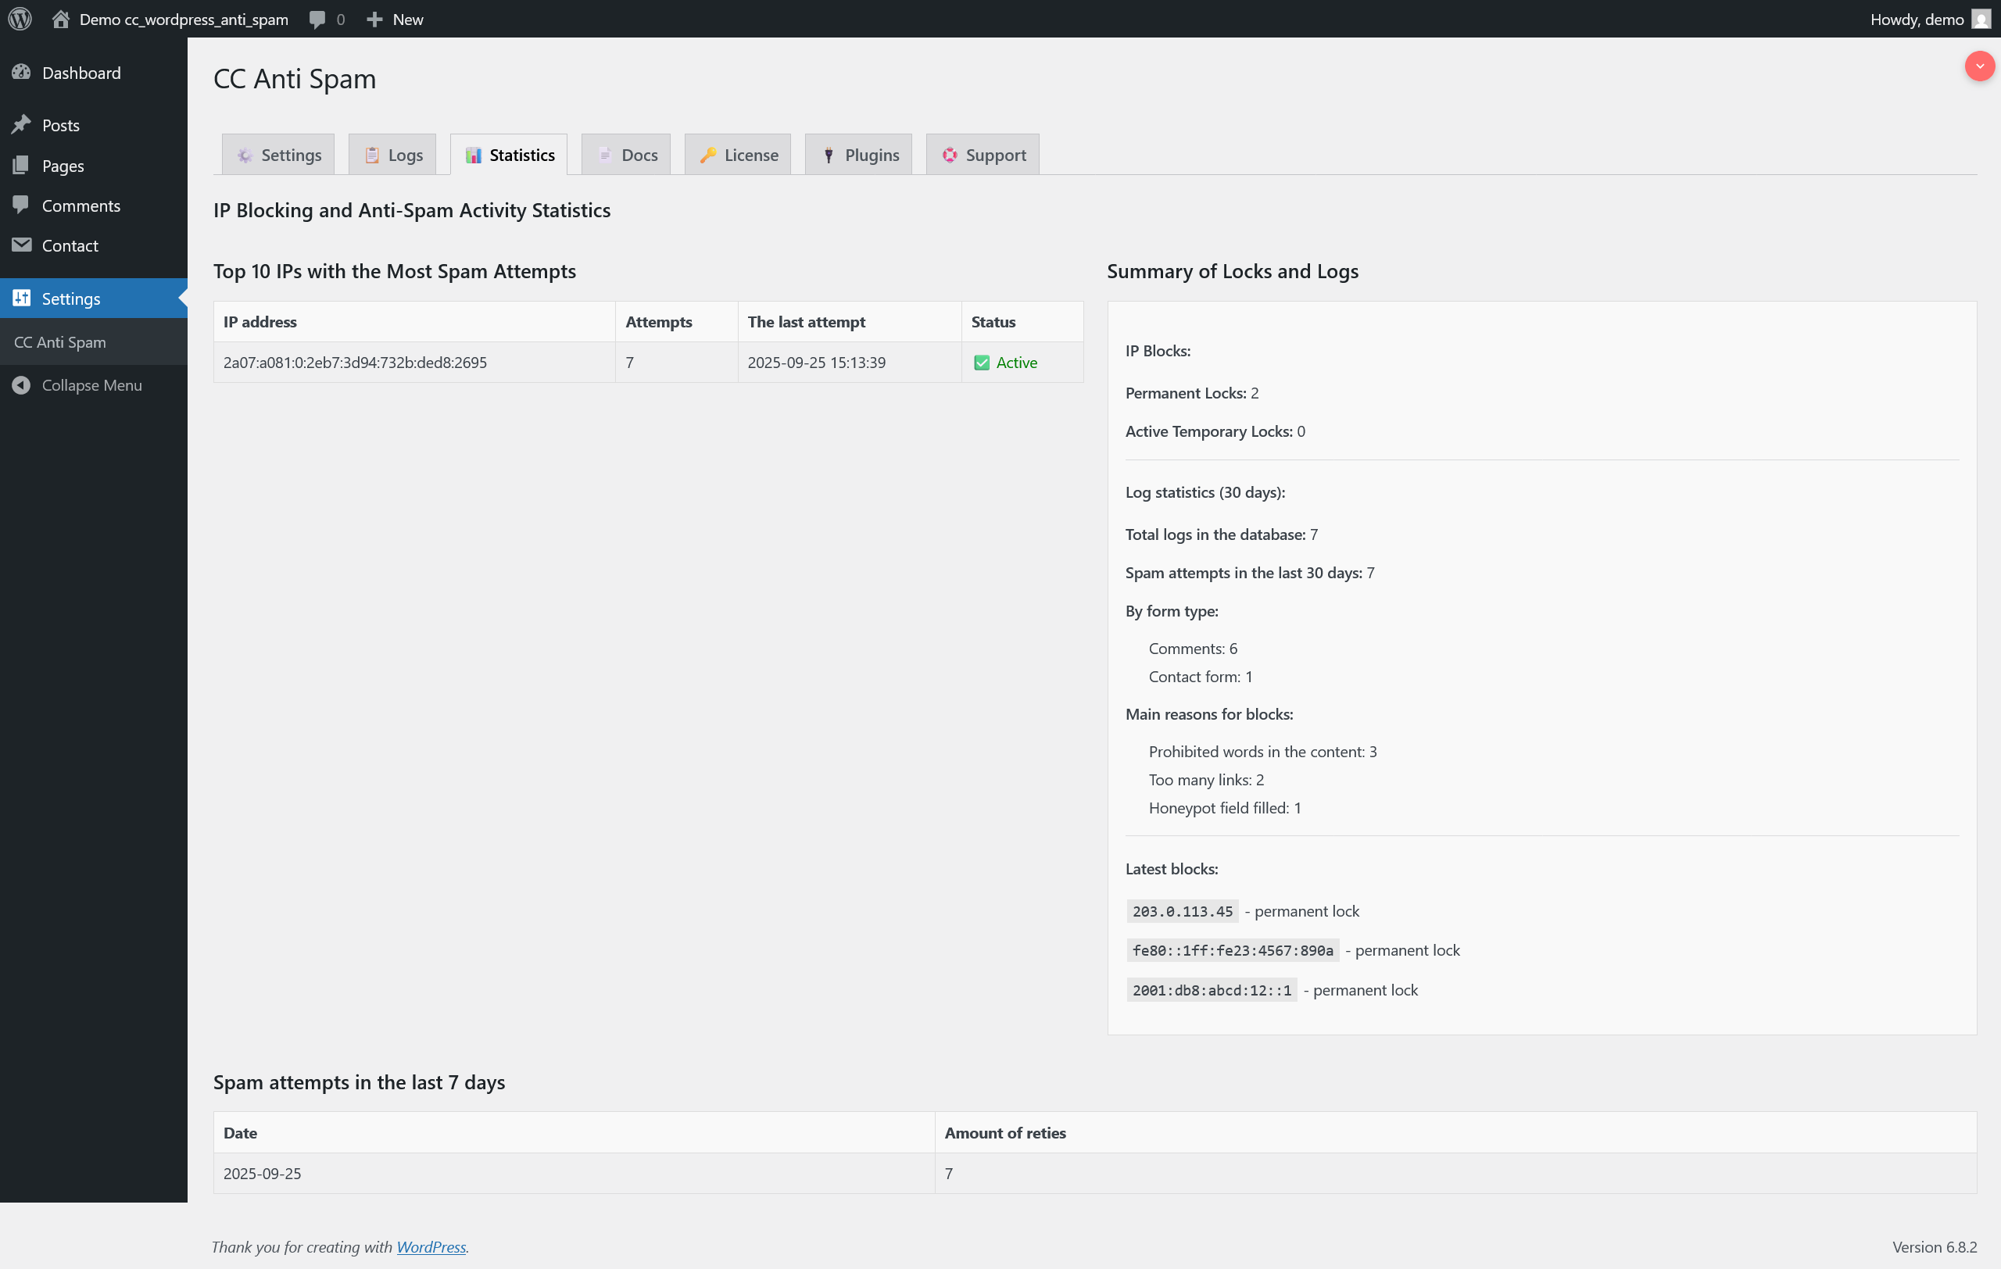Screen dimensions: 2001x1269
Task: Click the gear icon on the Settings tab
Action: click(245, 155)
